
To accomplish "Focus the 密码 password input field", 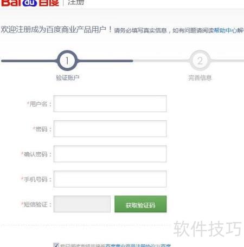I will pos(110,129).
